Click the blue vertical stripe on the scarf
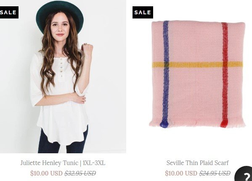The image size is (252, 181). tap(166, 72)
